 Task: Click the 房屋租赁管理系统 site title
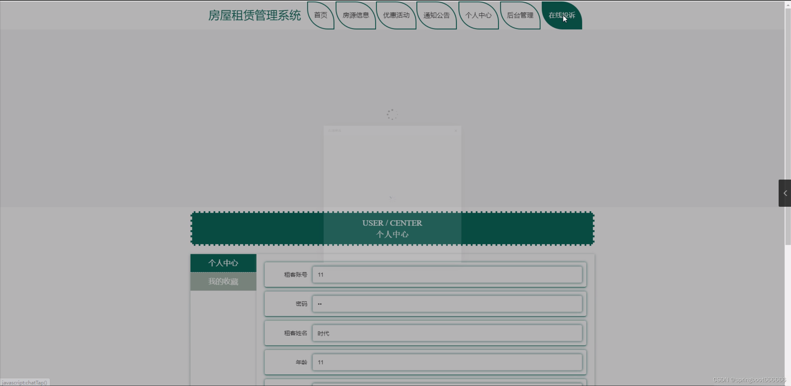coord(254,15)
